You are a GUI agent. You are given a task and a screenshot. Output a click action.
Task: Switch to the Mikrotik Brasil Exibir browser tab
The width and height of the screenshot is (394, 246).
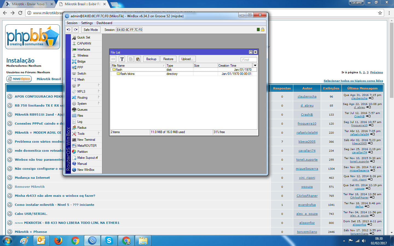(82, 4)
